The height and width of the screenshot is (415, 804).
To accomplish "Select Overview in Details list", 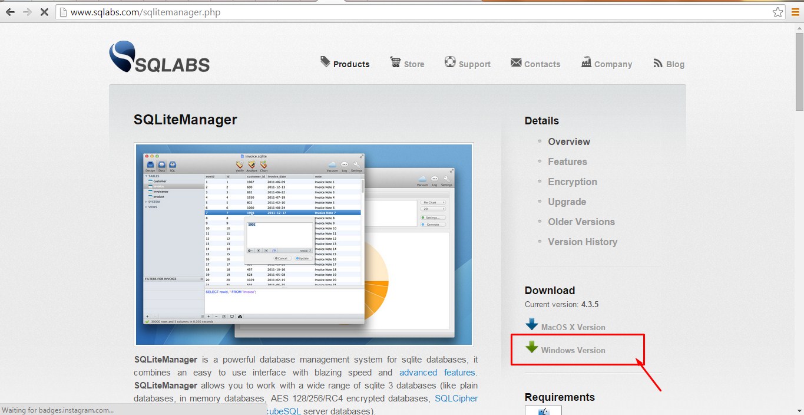I will (x=569, y=141).
